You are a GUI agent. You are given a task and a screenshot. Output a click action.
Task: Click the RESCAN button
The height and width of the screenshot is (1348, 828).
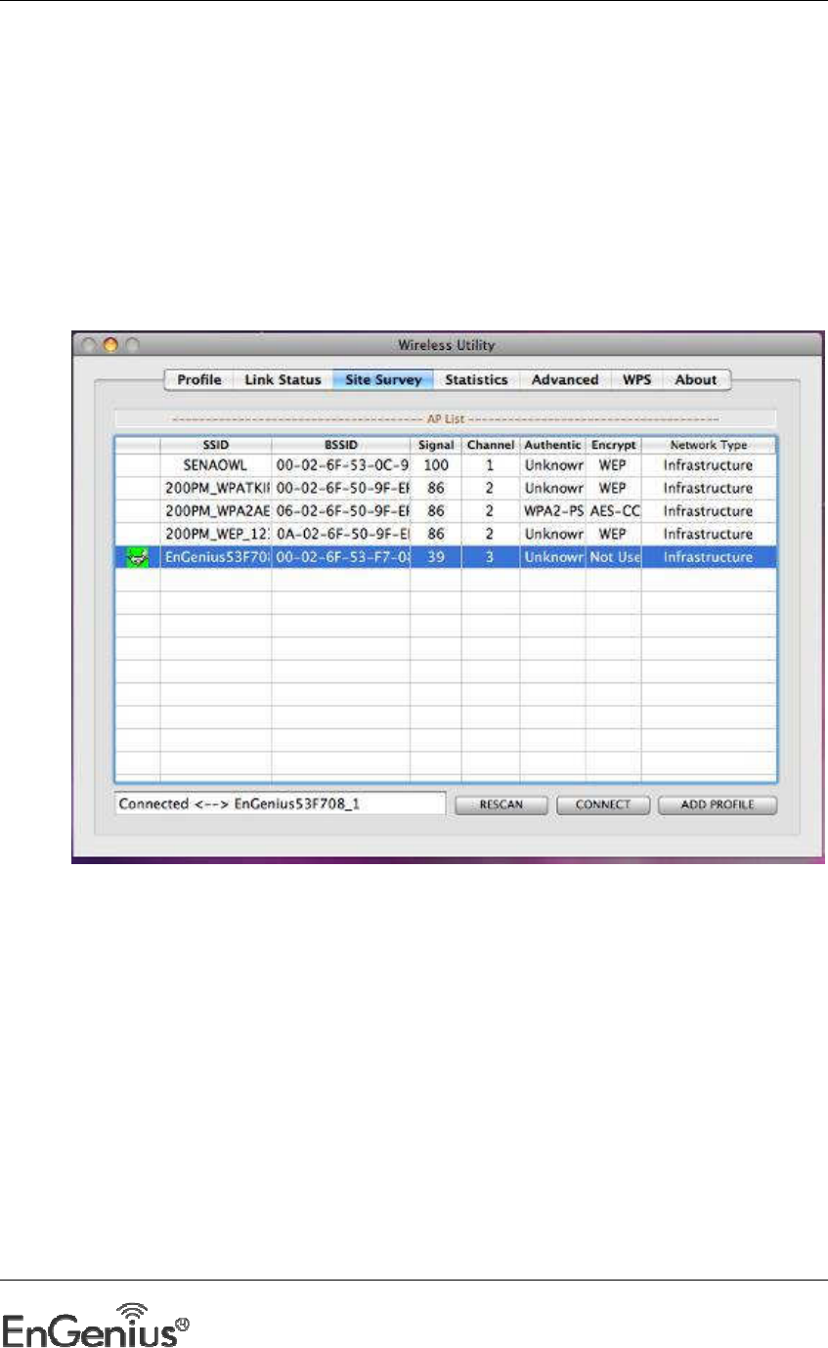pos(501,805)
